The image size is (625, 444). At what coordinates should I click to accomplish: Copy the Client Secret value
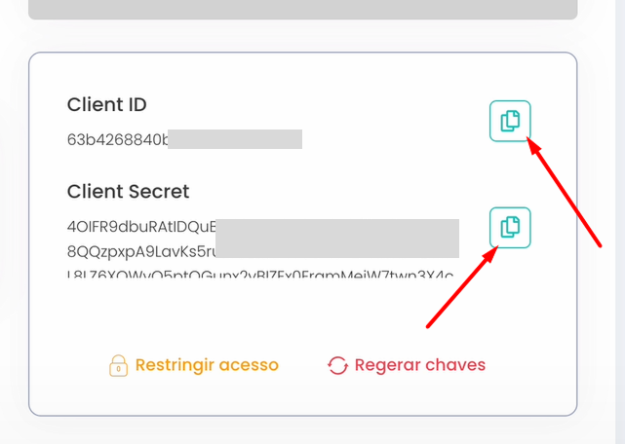coord(510,228)
